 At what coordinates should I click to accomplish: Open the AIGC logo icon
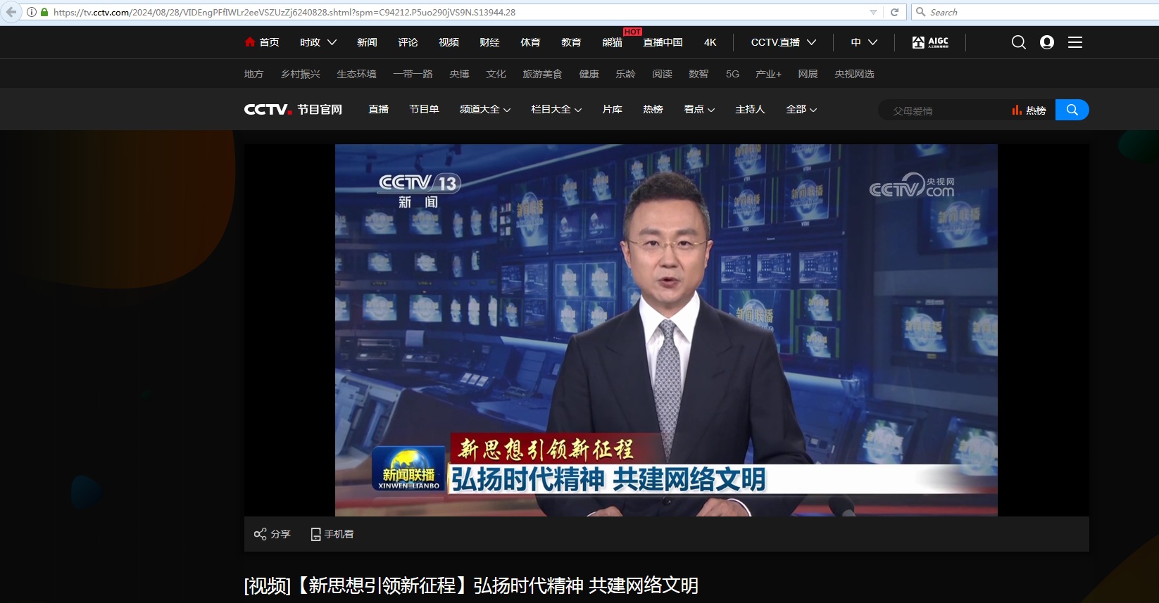pos(930,42)
